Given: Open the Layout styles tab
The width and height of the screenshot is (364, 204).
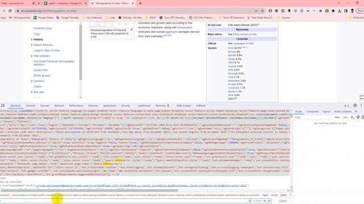Looking at the screenshot, I should [x=326, y=112].
